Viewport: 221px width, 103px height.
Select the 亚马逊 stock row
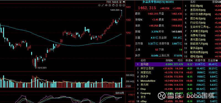(x=178, y=64)
